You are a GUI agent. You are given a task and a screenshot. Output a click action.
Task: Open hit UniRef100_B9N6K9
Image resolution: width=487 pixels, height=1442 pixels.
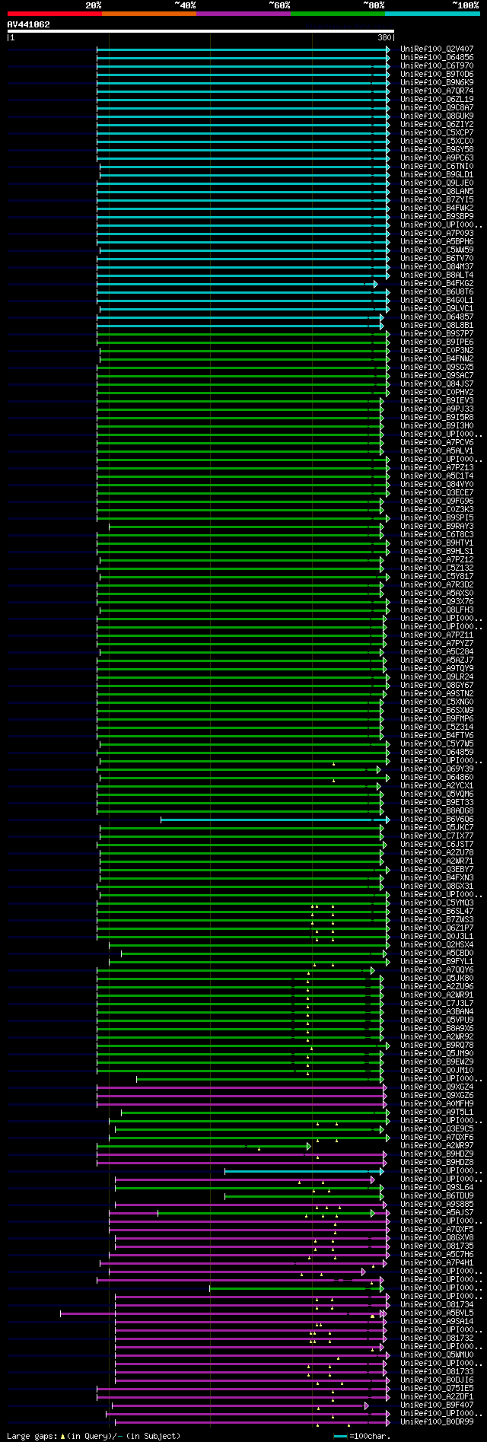[x=437, y=83]
